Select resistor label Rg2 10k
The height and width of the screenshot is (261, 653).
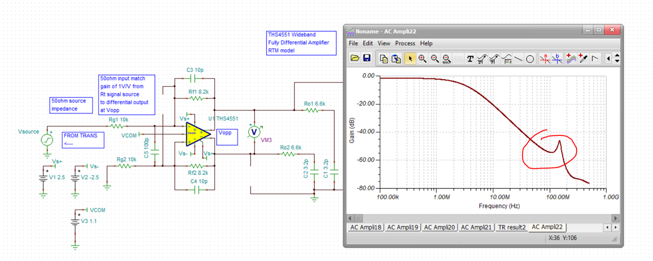[x=126, y=159]
